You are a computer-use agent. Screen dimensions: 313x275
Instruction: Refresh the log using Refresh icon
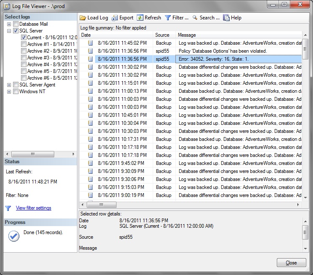(x=140, y=18)
